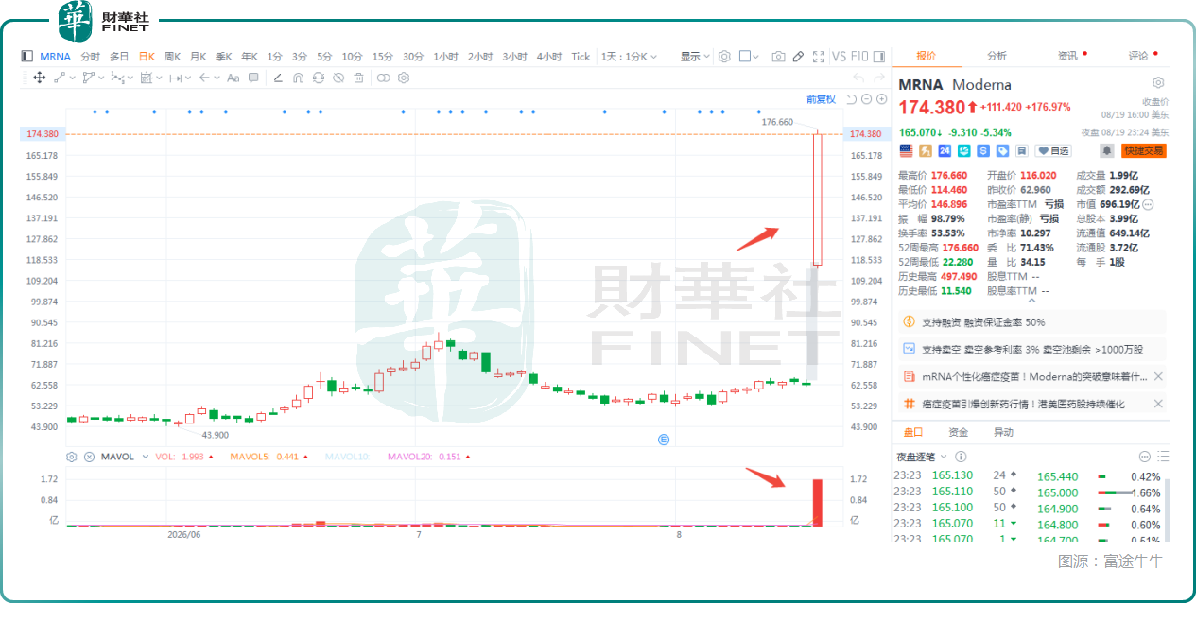Viewport: 1196px width, 622px height.
Task: Toggle the right sidebar panel icon
Action: [879, 56]
